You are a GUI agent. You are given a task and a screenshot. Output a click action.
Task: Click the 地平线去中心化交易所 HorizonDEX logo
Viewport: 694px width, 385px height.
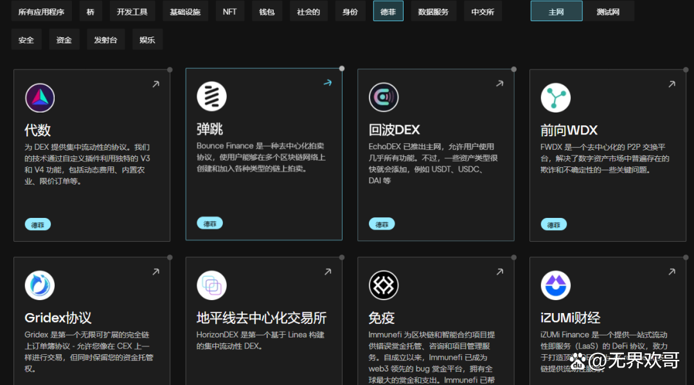[x=211, y=285]
